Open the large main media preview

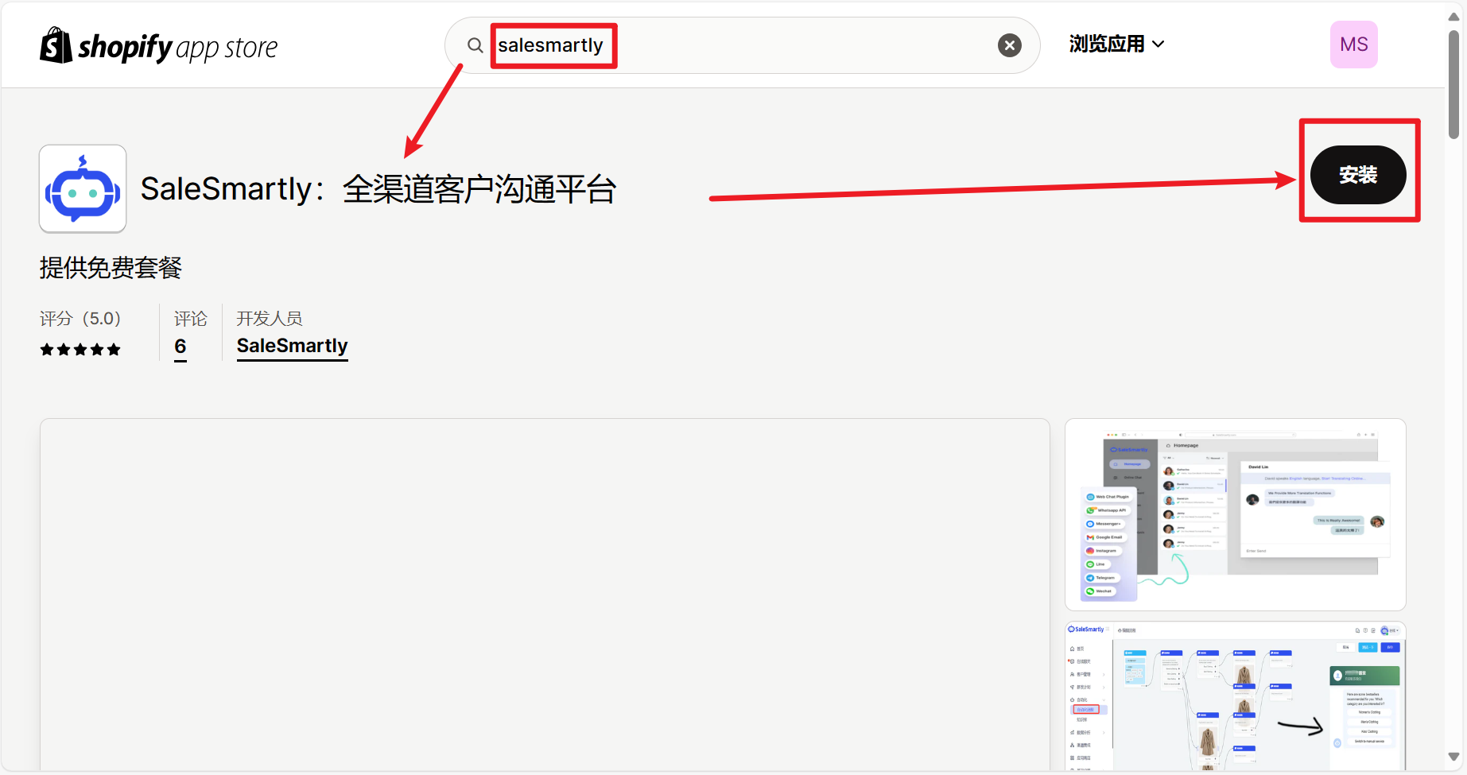click(x=545, y=595)
